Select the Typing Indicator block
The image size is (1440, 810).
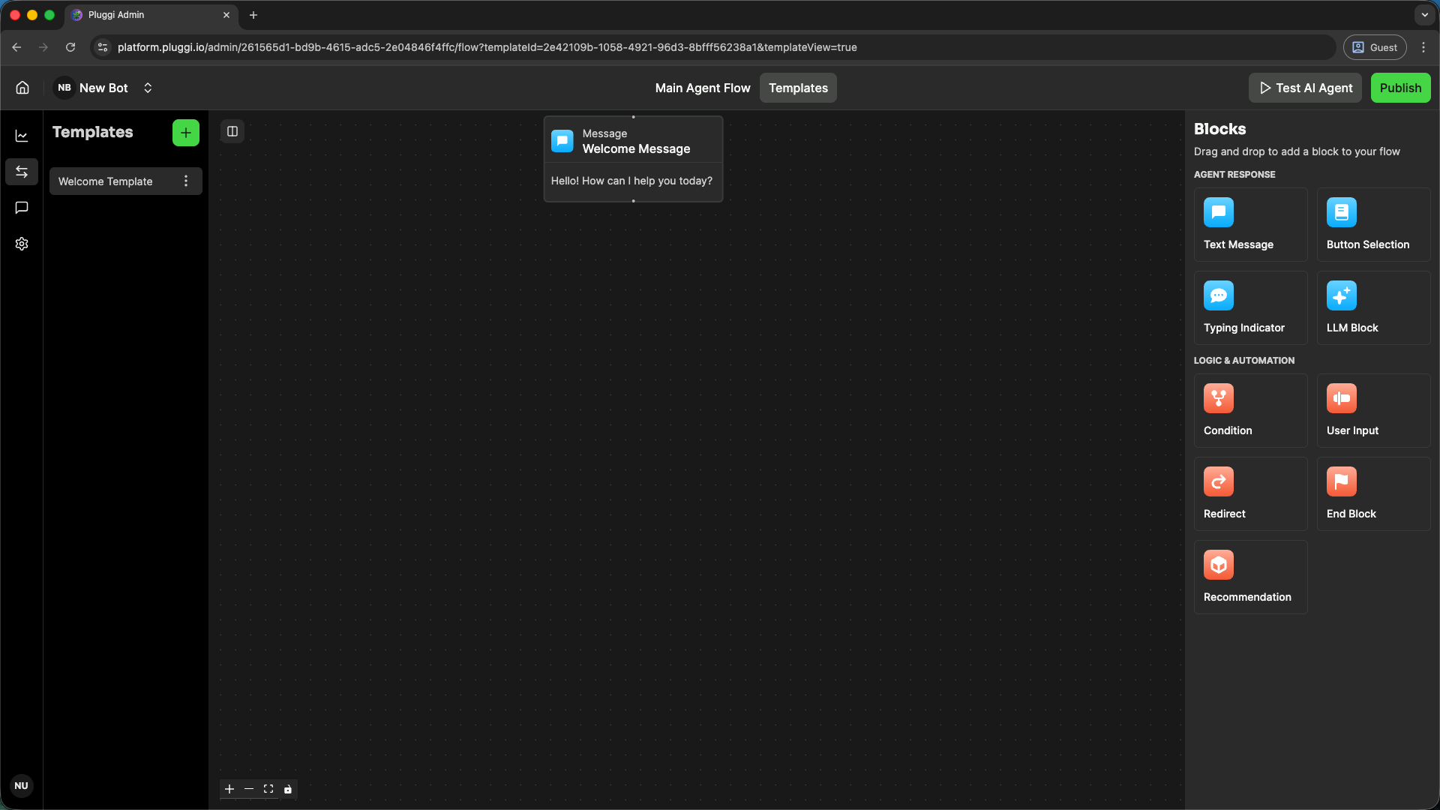coord(1249,307)
